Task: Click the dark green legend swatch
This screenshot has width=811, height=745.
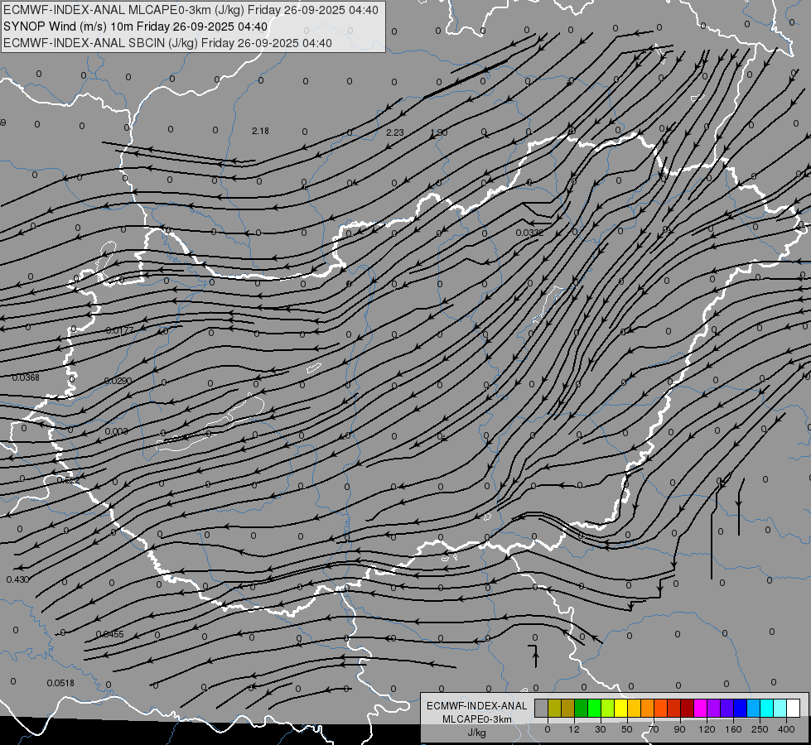Action: point(582,708)
